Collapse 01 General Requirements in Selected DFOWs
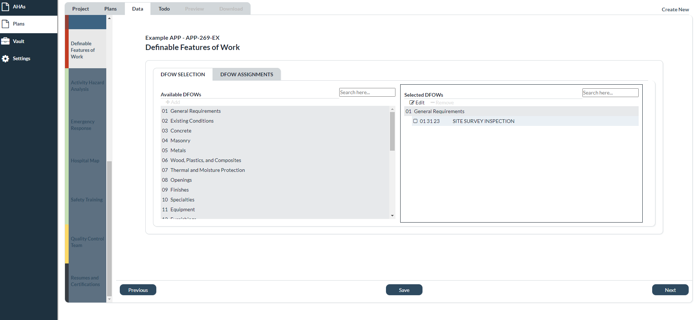Image resolution: width=700 pixels, height=320 pixels. pyautogui.click(x=521, y=111)
